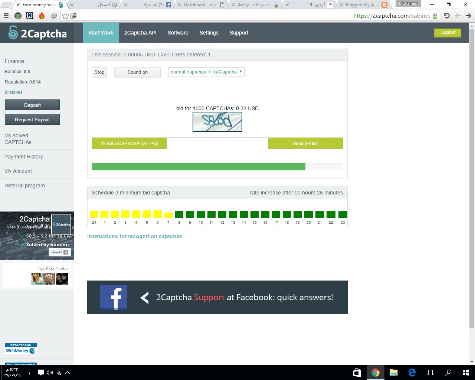Click the orange flame extension icon
The width and height of the screenshot is (475, 380).
pyautogui.click(x=42, y=16)
